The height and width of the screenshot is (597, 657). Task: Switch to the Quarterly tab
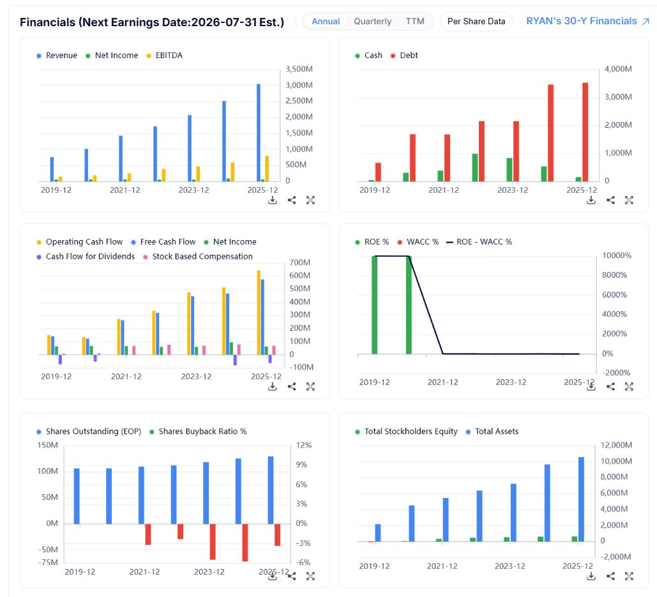372,21
